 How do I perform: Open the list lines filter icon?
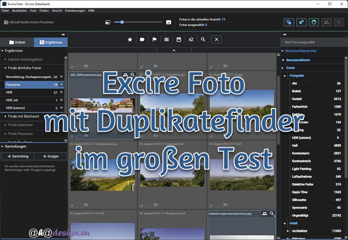point(166,39)
